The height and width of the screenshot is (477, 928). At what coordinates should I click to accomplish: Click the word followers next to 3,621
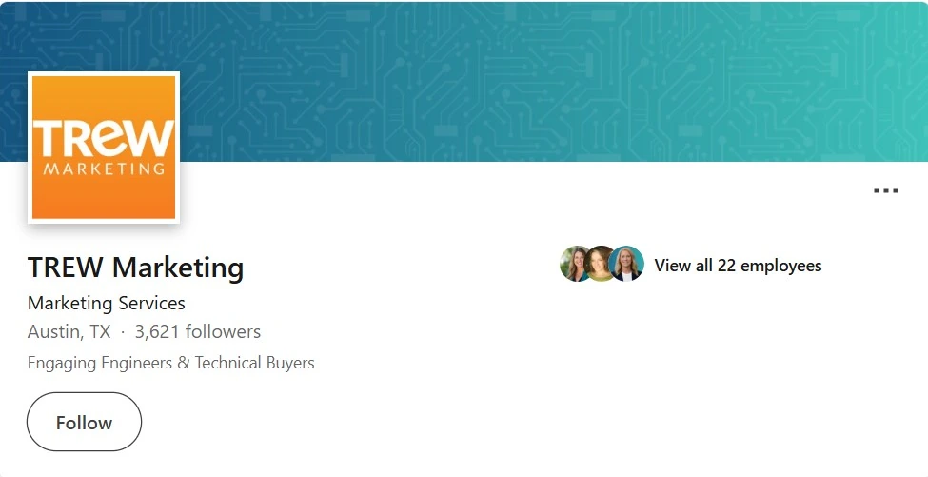(223, 331)
